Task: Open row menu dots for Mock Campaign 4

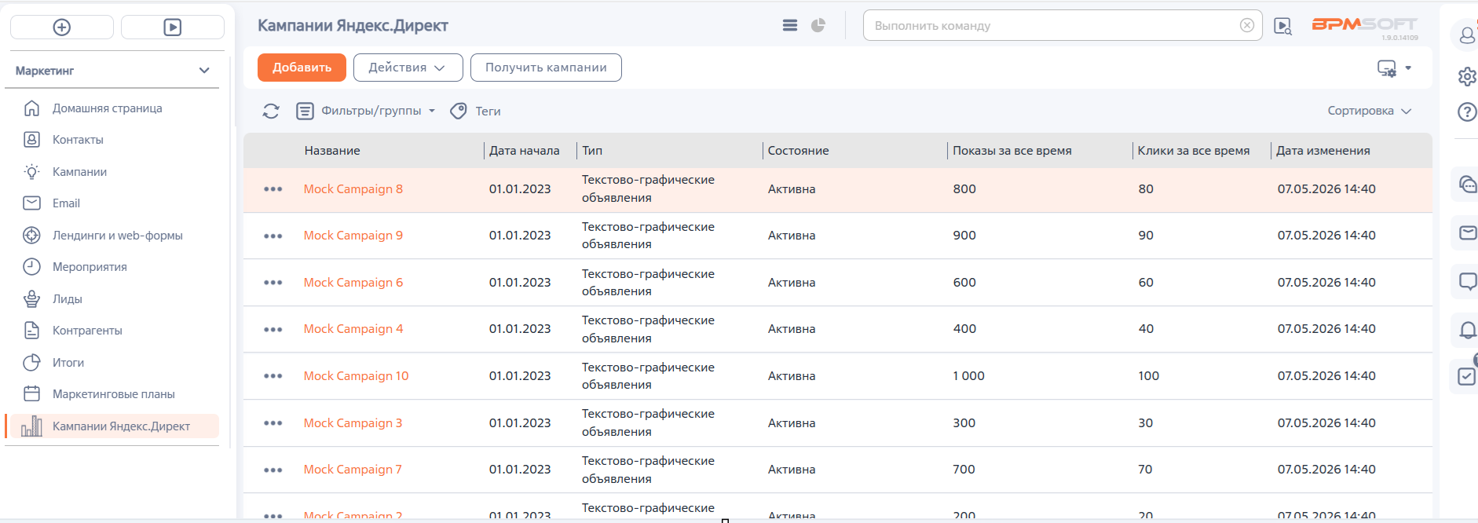Action: 273,329
